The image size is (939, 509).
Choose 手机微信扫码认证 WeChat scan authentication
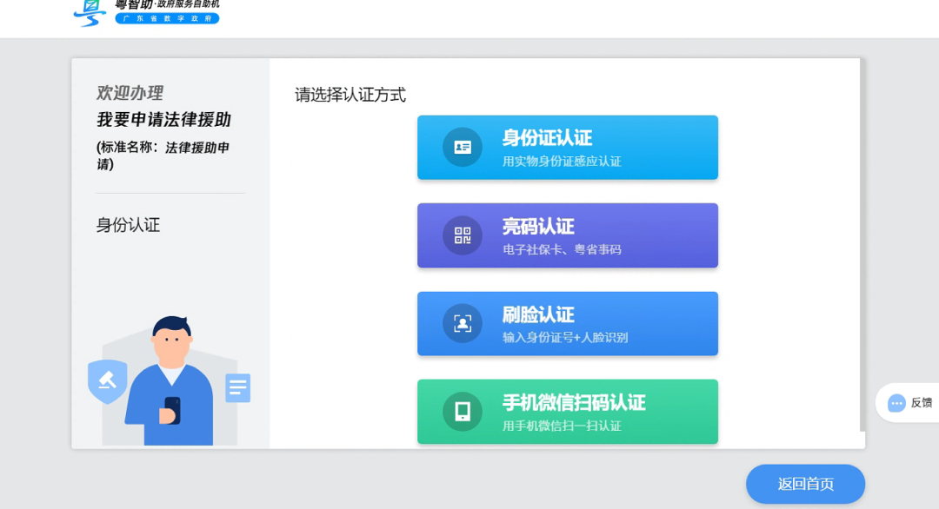pos(568,411)
